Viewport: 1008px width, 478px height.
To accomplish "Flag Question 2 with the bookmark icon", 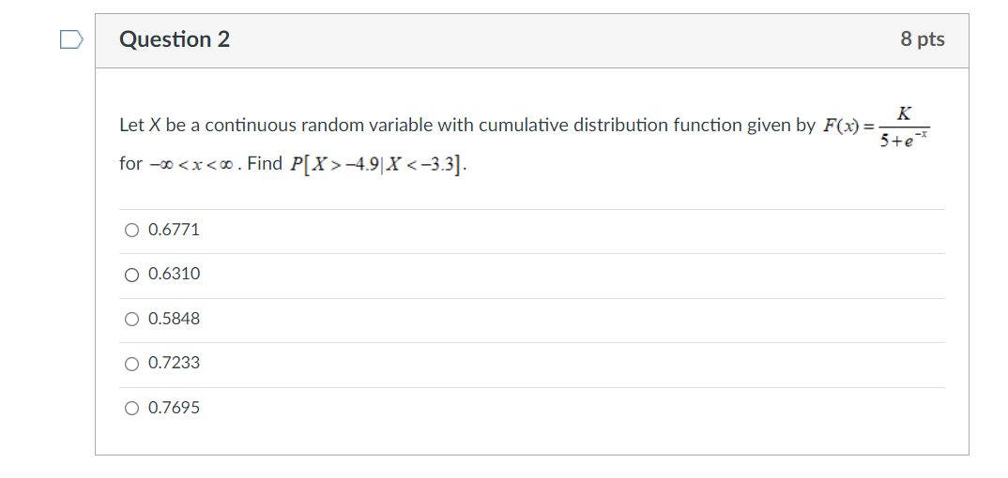I will pyautogui.click(x=71, y=39).
